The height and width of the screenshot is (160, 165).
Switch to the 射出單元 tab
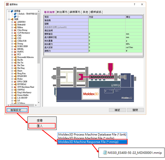point(62,12)
